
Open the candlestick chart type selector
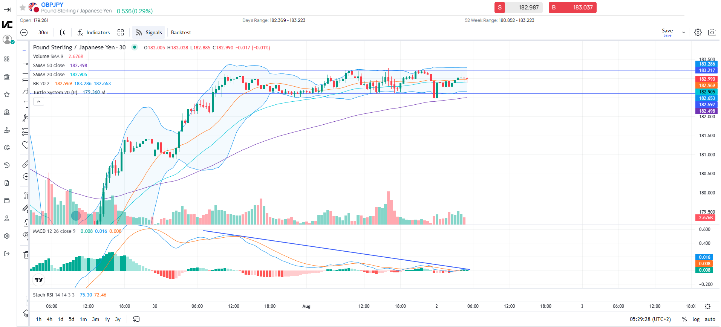63,32
